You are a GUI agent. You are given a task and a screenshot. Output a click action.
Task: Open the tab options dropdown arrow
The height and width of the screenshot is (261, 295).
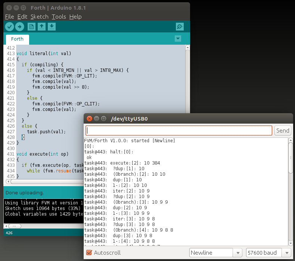[x=178, y=39]
